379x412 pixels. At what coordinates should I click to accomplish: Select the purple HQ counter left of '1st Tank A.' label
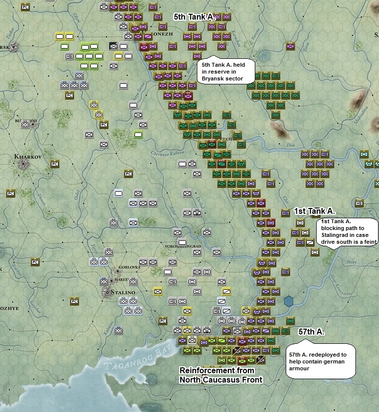click(x=285, y=213)
